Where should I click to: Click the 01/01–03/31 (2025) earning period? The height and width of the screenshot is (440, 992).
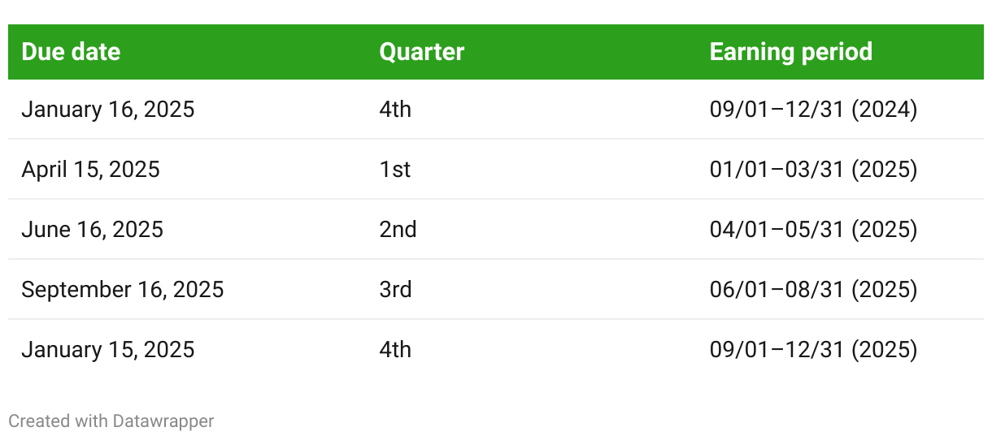click(x=813, y=170)
